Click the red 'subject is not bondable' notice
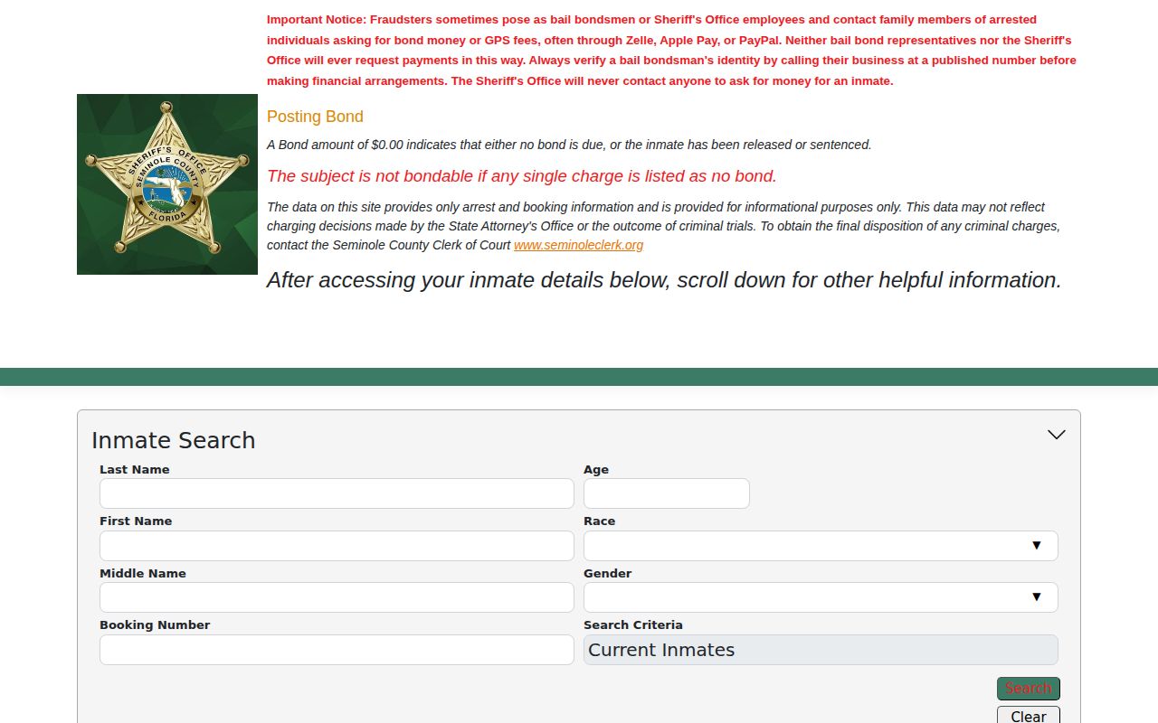 click(522, 176)
